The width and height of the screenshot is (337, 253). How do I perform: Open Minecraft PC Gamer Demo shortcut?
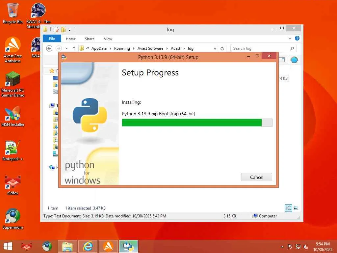[13, 84]
